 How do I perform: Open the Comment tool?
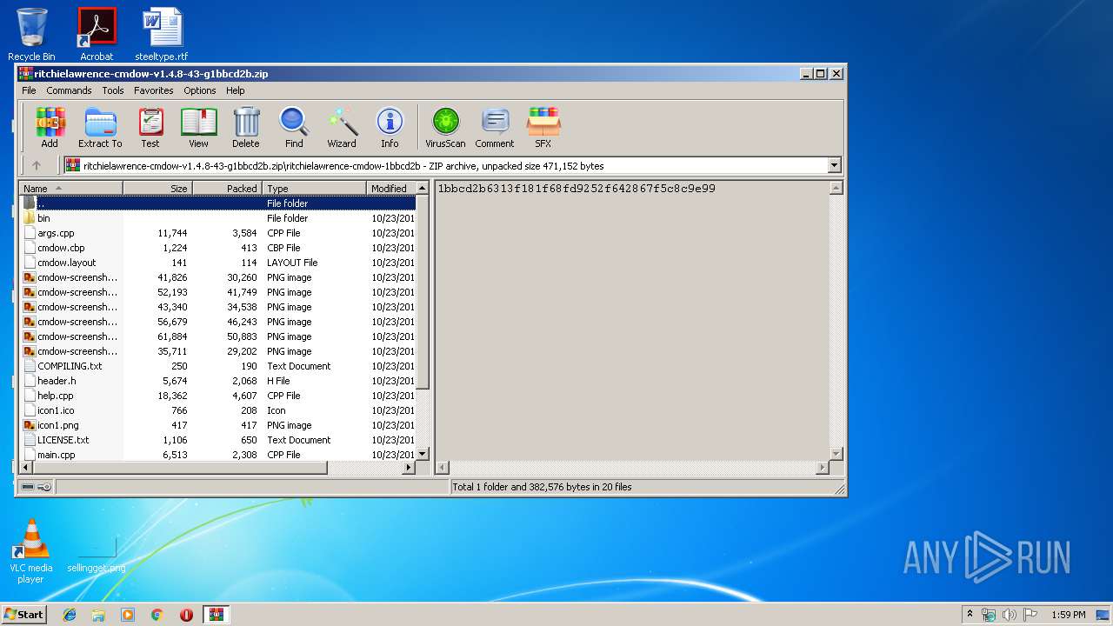(x=495, y=128)
